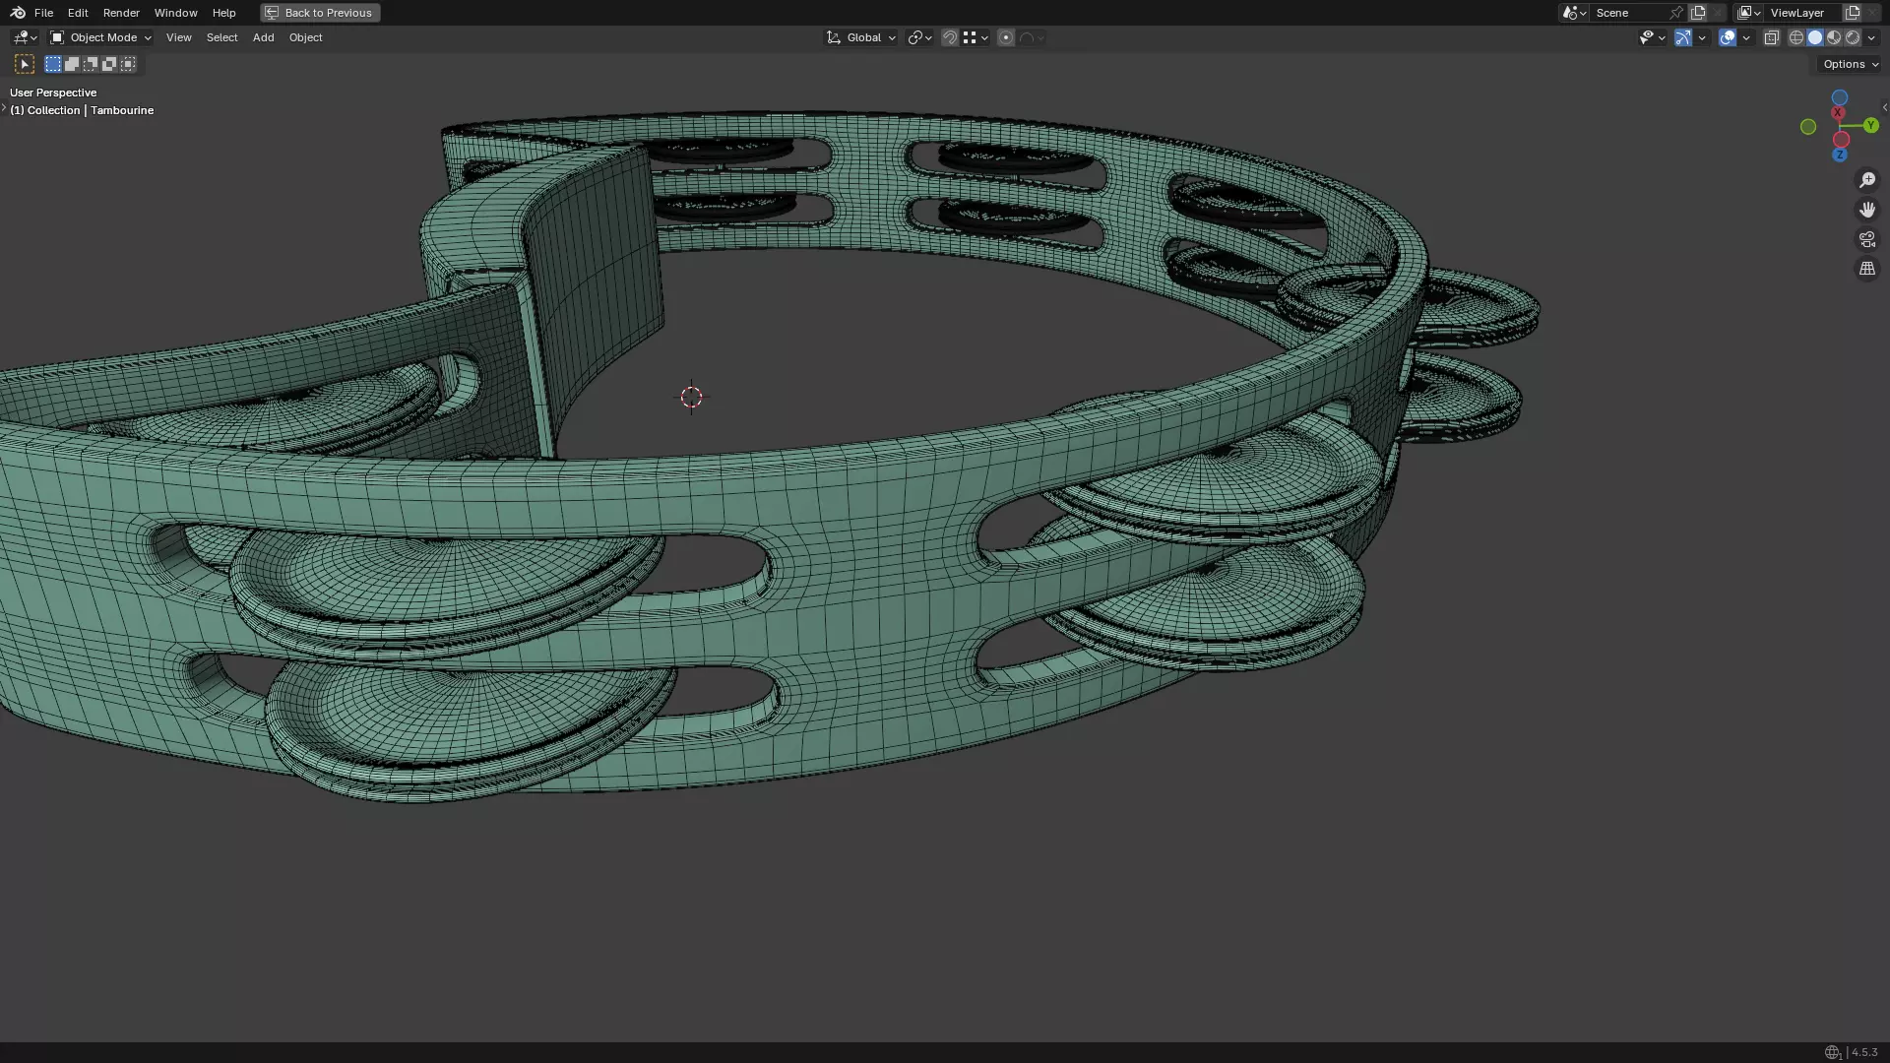Screen dimensions: 1890x1063
Task: Click Back to Previous button
Action: pos(320,13)
